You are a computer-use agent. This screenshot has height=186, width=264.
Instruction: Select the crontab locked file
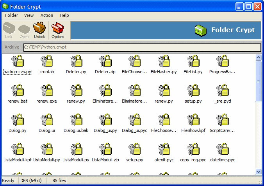47,61
